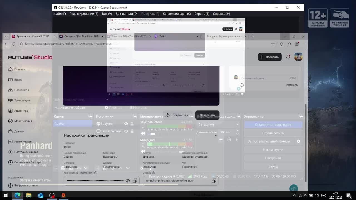The image size is (356, 200).
Task: Open OBS Studio from the taskbar
Action: click(52, 195)
